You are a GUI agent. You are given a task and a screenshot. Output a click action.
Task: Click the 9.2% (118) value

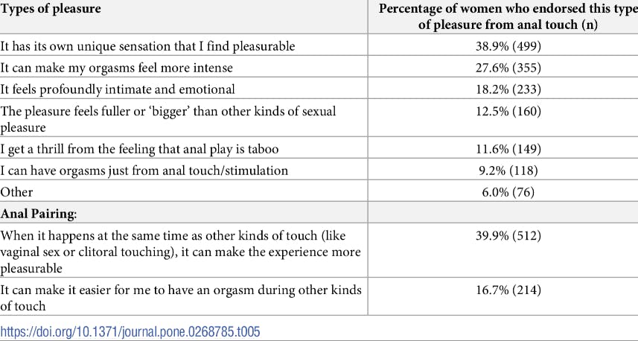[500, 170]
